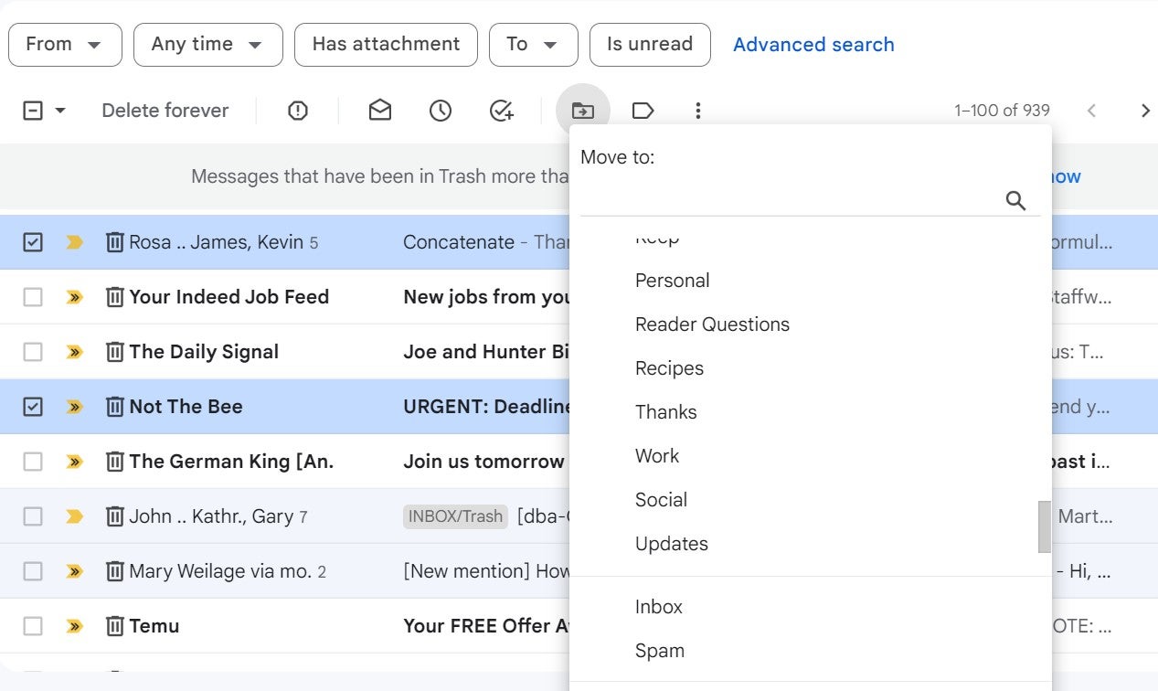Click trash icon on Indeed Job Feed row
Screen dimensions: 1158x691
[114, 297]
